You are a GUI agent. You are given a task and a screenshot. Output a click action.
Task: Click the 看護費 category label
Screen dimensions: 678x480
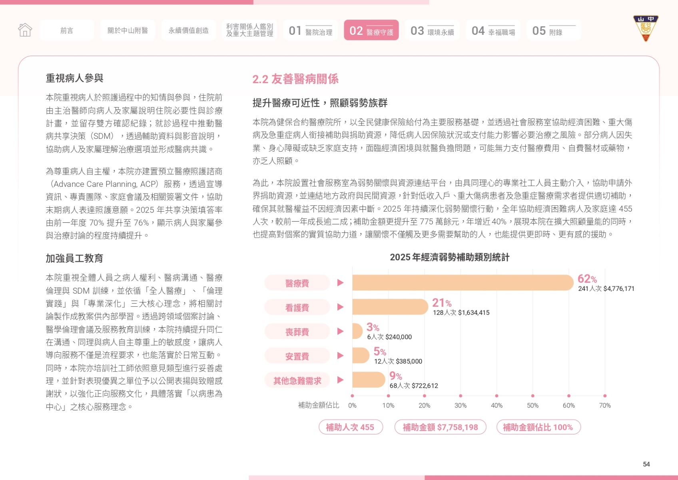tap(297, 308)
